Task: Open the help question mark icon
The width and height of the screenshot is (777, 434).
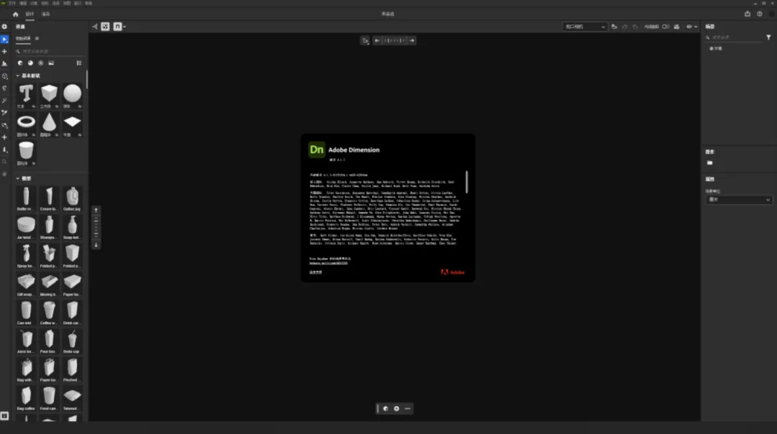Action: [760, 14]
